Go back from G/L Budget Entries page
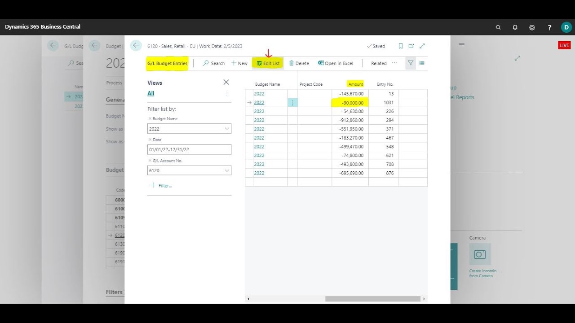This screenshot has width=575, height=323. tap(136, 45)
